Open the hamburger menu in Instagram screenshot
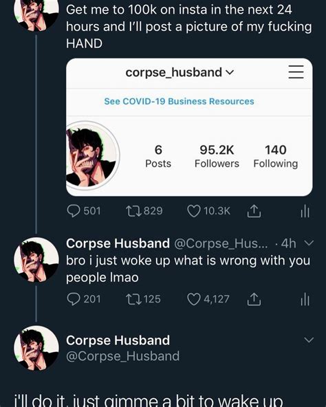This screenshot has width=326, height=407. tap(296, 72)
